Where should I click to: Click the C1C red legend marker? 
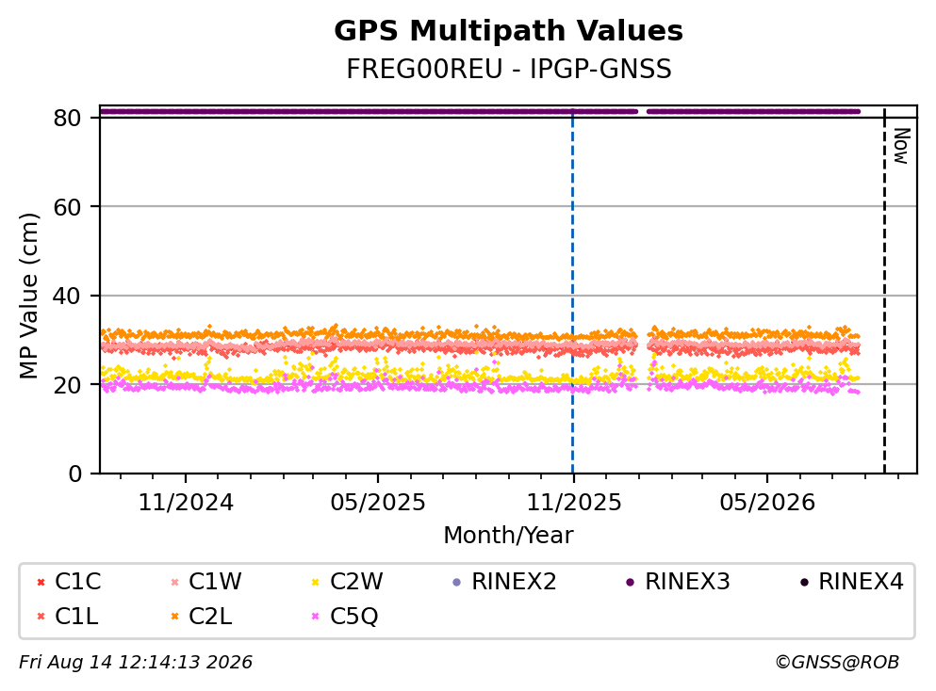41,583
